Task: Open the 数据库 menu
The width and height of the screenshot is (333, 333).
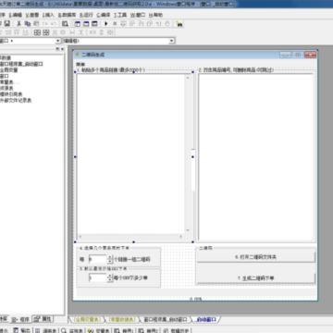Action: [68, 15]
